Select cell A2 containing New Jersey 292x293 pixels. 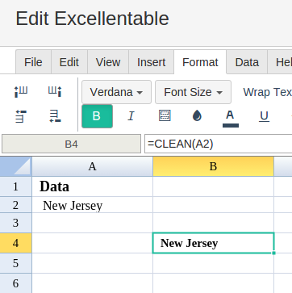[x=92, y=205]
